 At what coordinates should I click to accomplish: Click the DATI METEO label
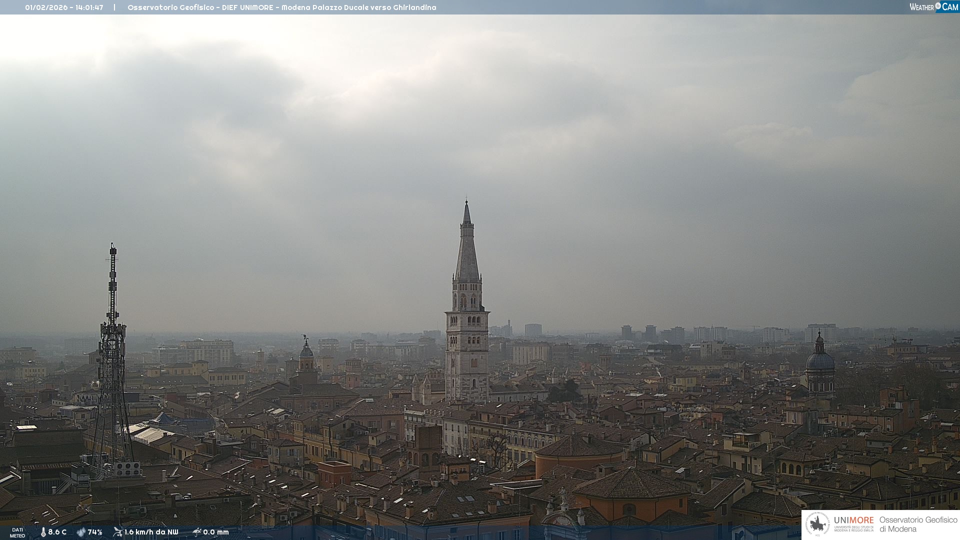[x=17, y=532]
